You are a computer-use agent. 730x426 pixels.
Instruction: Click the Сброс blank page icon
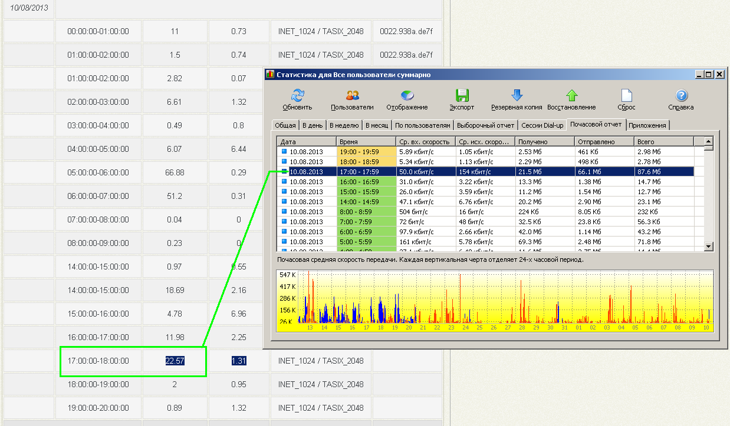pyautogui.click(x=626, y=95)
